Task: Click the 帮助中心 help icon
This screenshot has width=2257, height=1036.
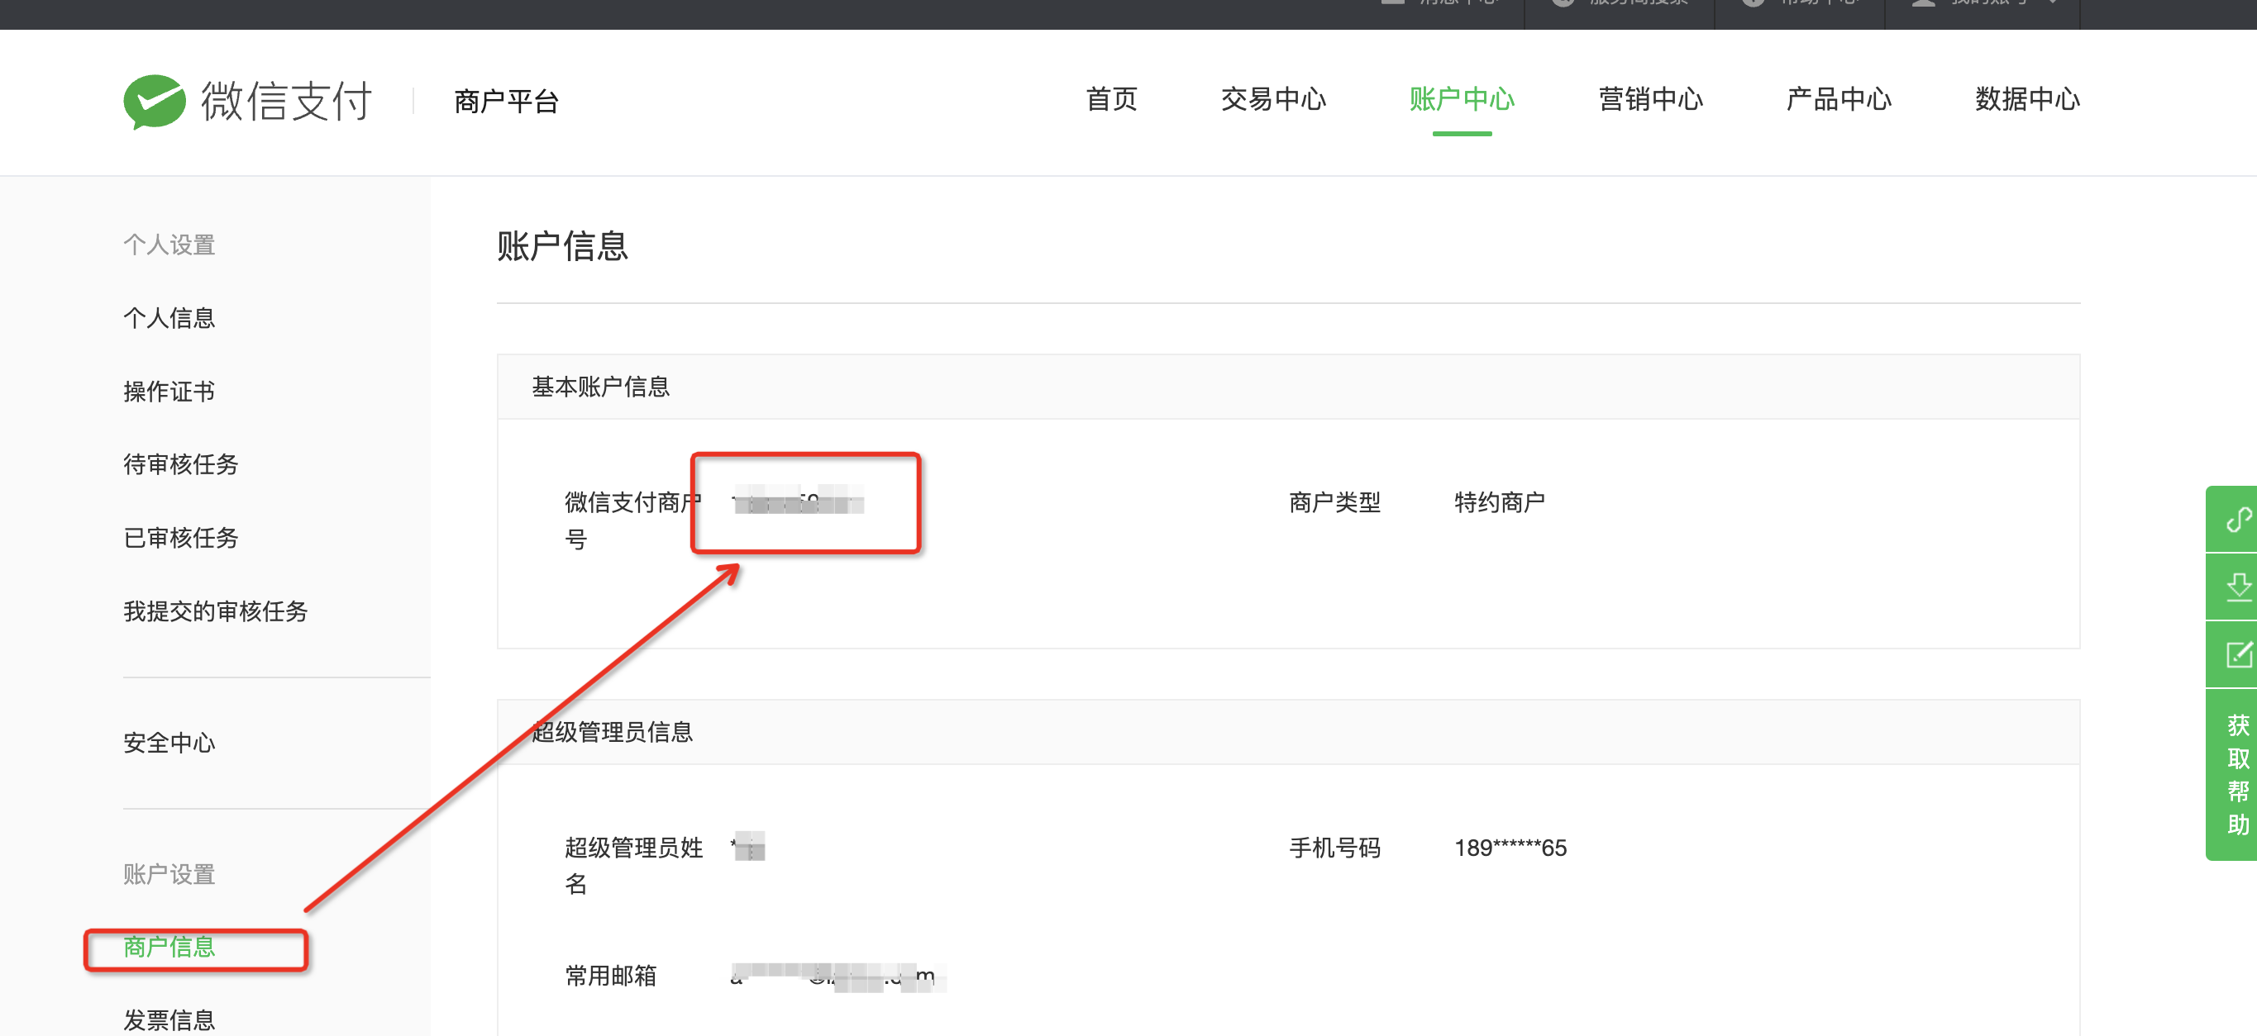Action: [x=1753, y=4]
